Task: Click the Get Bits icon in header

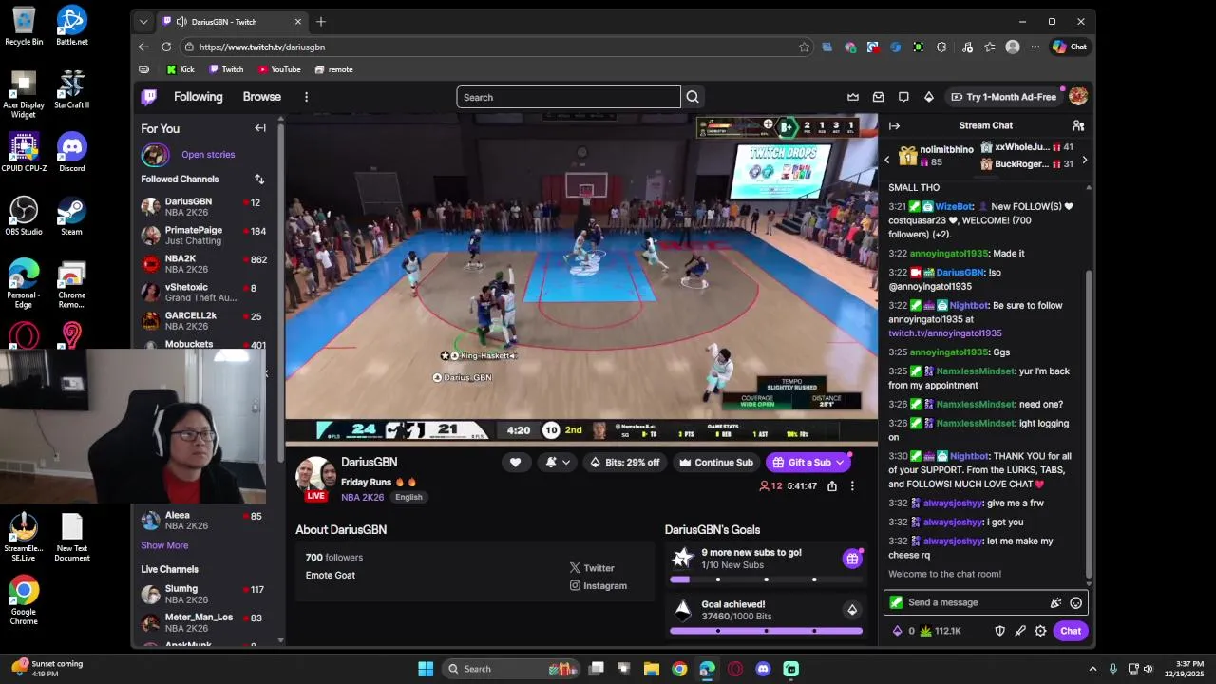Action: click(x=929, y=97)
